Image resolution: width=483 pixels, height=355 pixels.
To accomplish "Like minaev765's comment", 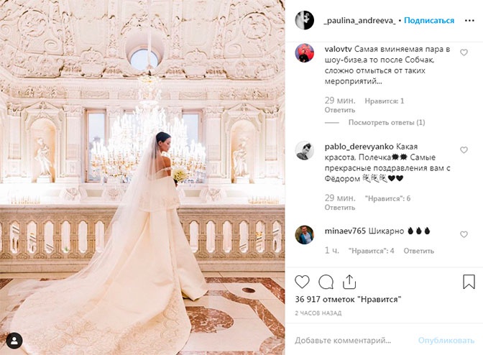I will tap(464, 234).
